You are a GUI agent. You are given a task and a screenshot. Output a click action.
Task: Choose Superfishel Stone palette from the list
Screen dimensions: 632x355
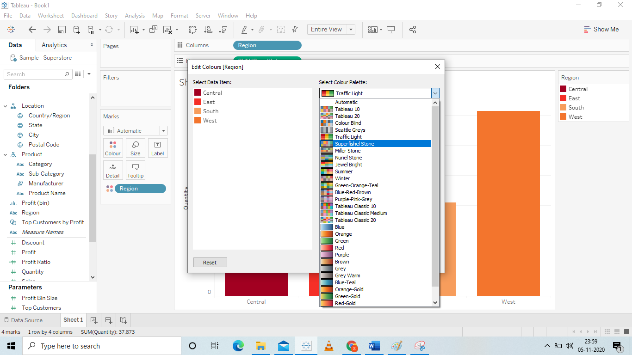(376, 144)
